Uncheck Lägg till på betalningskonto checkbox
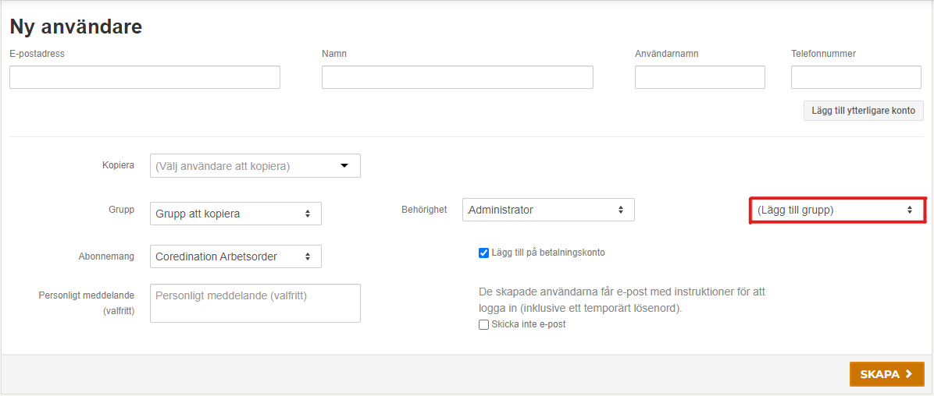The image size is (934, 396). pyautogui.click(x=483, y=253)
